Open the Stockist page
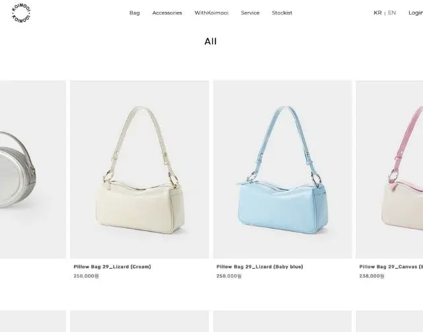Viewport: 423px width, 332px height. coord(282,13)
